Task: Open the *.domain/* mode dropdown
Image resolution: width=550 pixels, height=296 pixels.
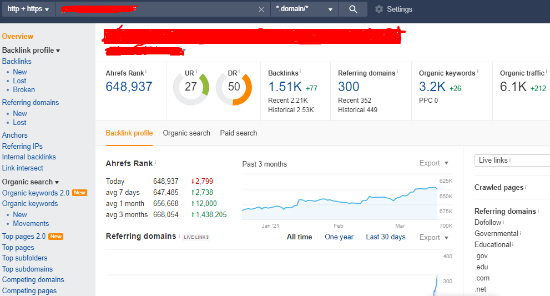Action: (304, 9)
